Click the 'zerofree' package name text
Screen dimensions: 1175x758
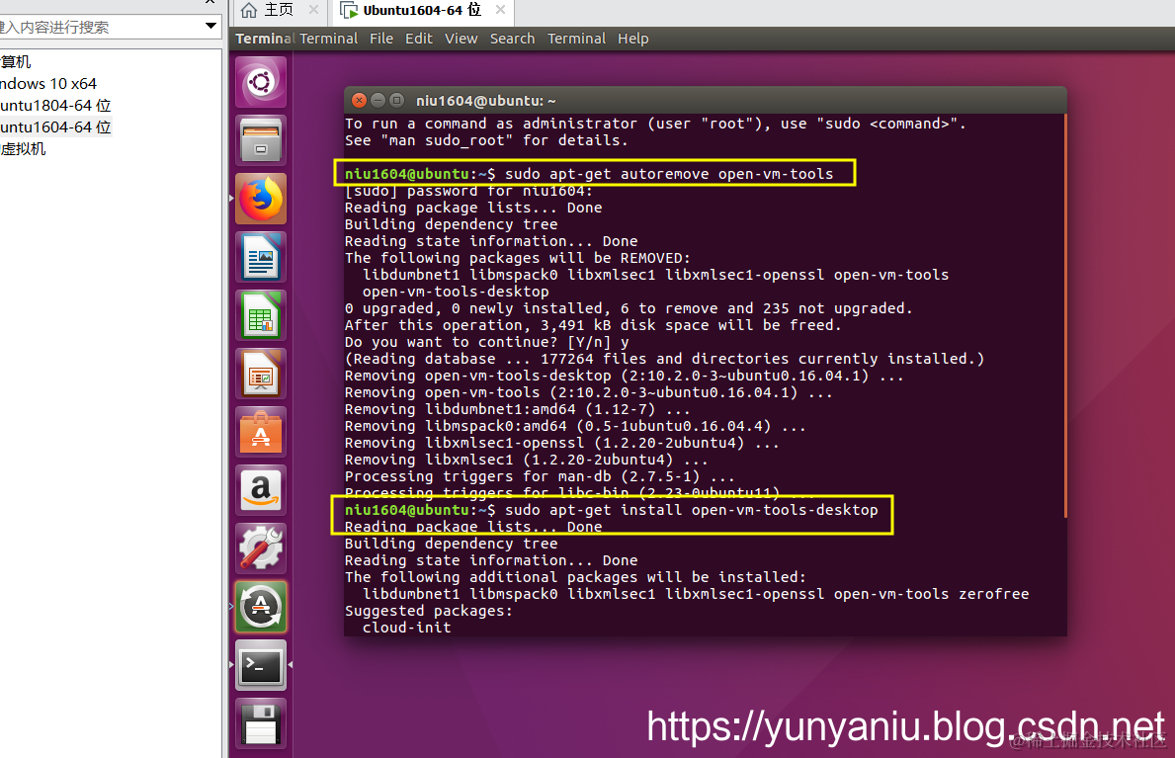coord(993,594)
